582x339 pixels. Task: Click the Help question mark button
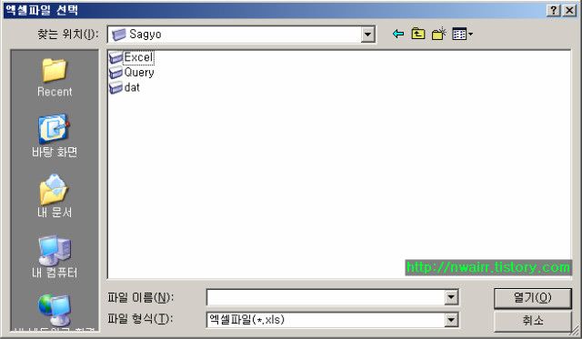click(x=554, y=10)
